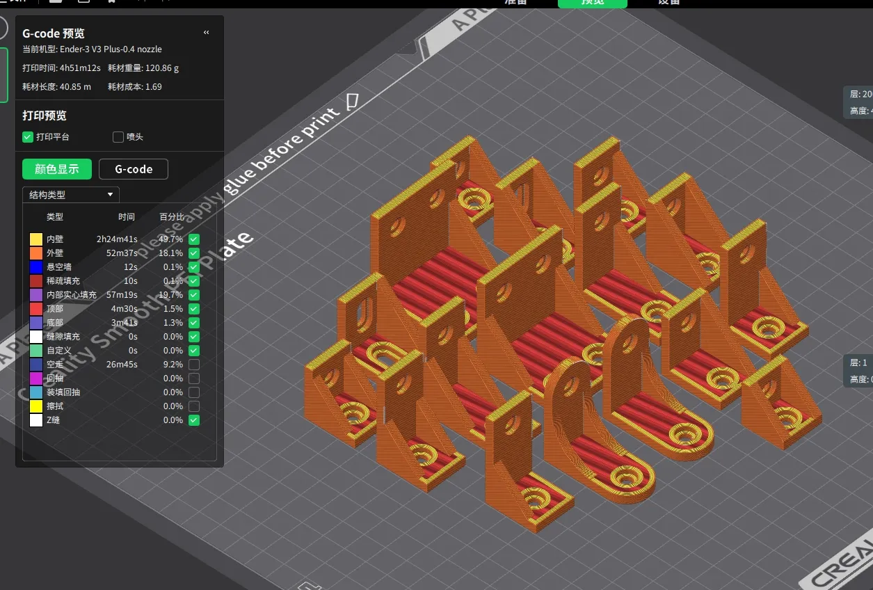Screen dimensions: 873x590
Task: Click the 49.7% percentage value
Action: coord(171,239)
